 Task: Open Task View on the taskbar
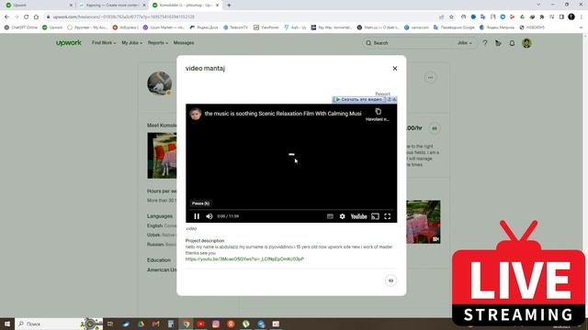coord(110,324)
